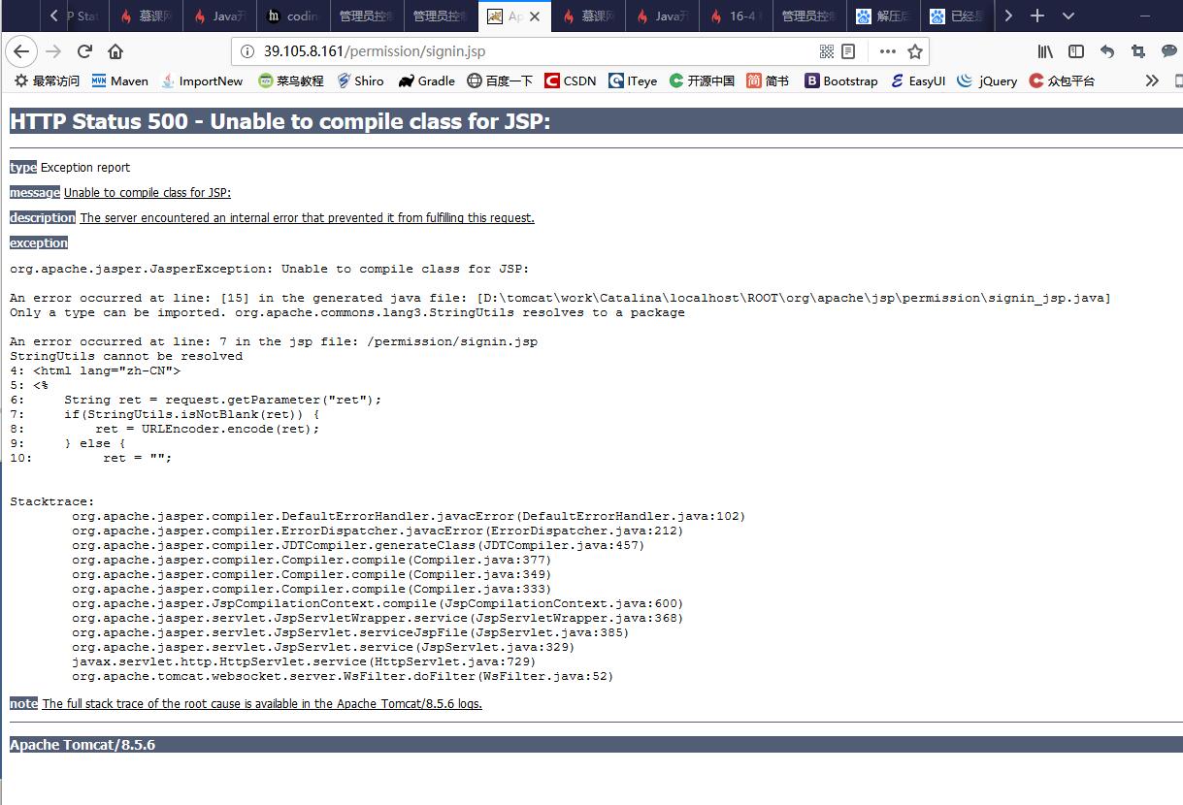The height and width of the screenshot is (805, 1183).
Task: Open the 最常访问 bookmarks folder
Action: [47, 80]
